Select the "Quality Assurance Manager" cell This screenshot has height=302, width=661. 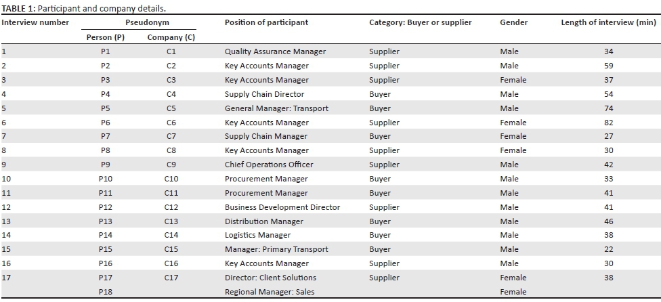click(x=275, y=51)
